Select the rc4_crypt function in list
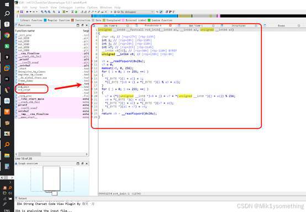306x212 pixels. (24, 90)
